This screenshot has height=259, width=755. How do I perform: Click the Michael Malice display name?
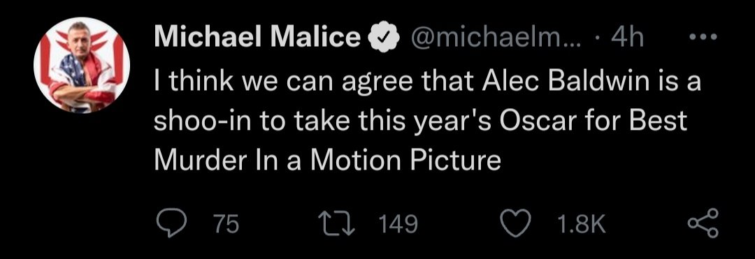tap(257, 37)
